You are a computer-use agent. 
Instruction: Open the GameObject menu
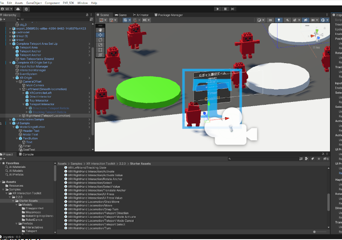[34, 3]
